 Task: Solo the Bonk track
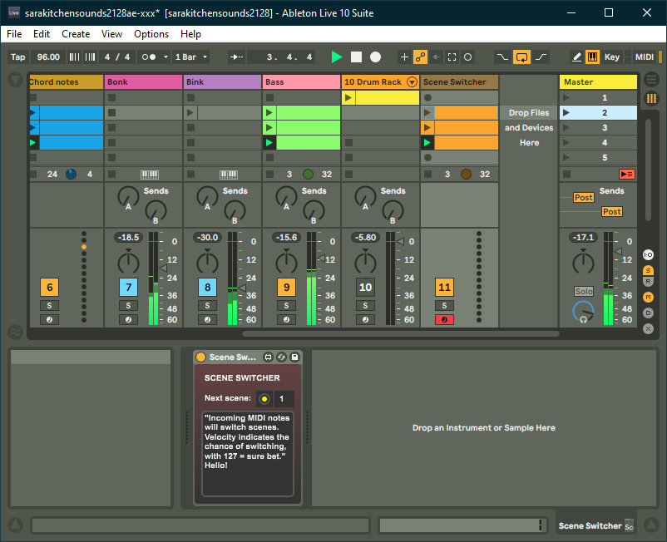pos(128,306)
